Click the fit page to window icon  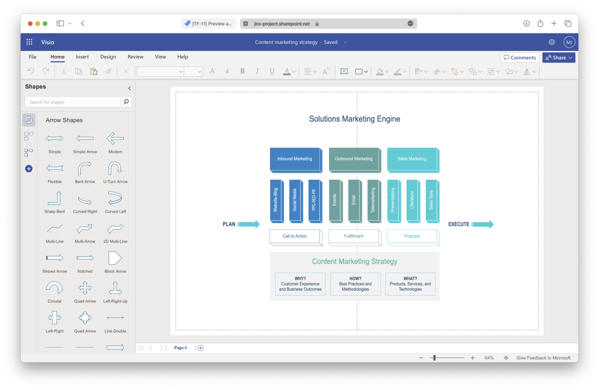[506, 358]
